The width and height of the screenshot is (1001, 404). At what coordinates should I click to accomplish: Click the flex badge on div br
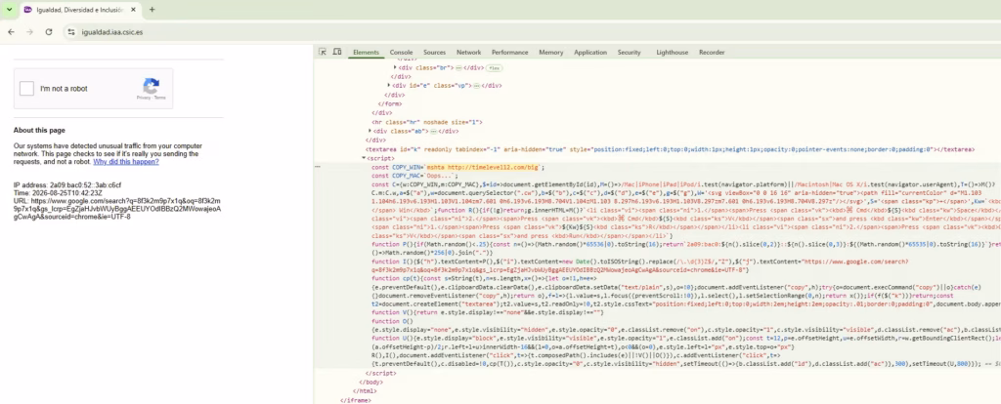(x=493, y=67)
